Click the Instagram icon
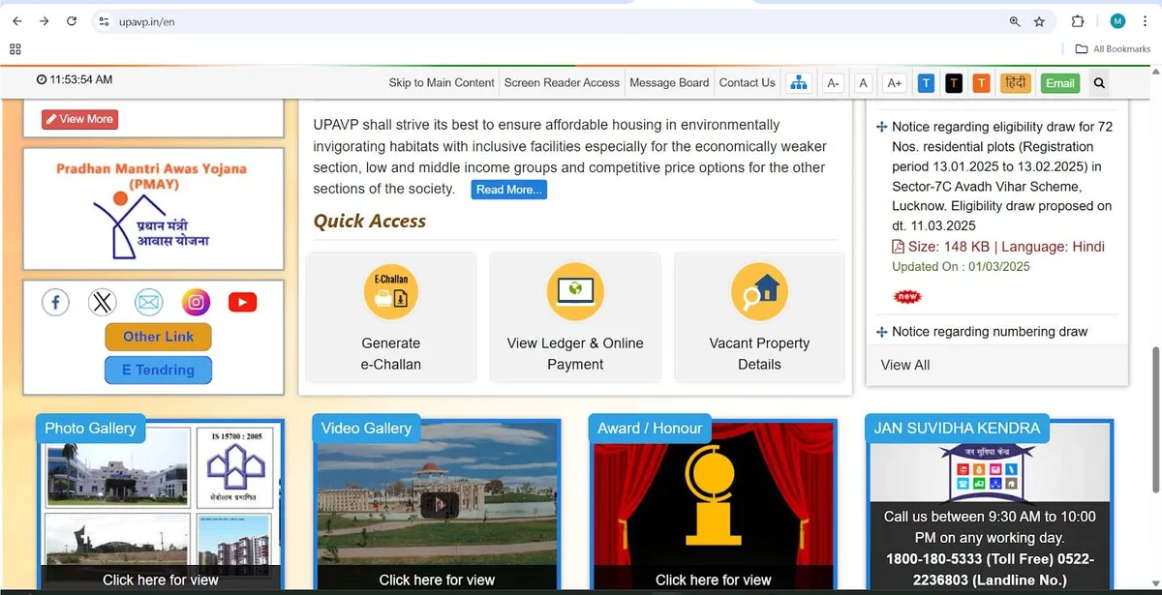The width and height of the screenshot is (1162, 595). (196, 302)
